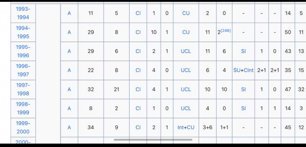306x147 pixels.
Task: Click the table's horizontal scrollbar
Action: (153, 140)
